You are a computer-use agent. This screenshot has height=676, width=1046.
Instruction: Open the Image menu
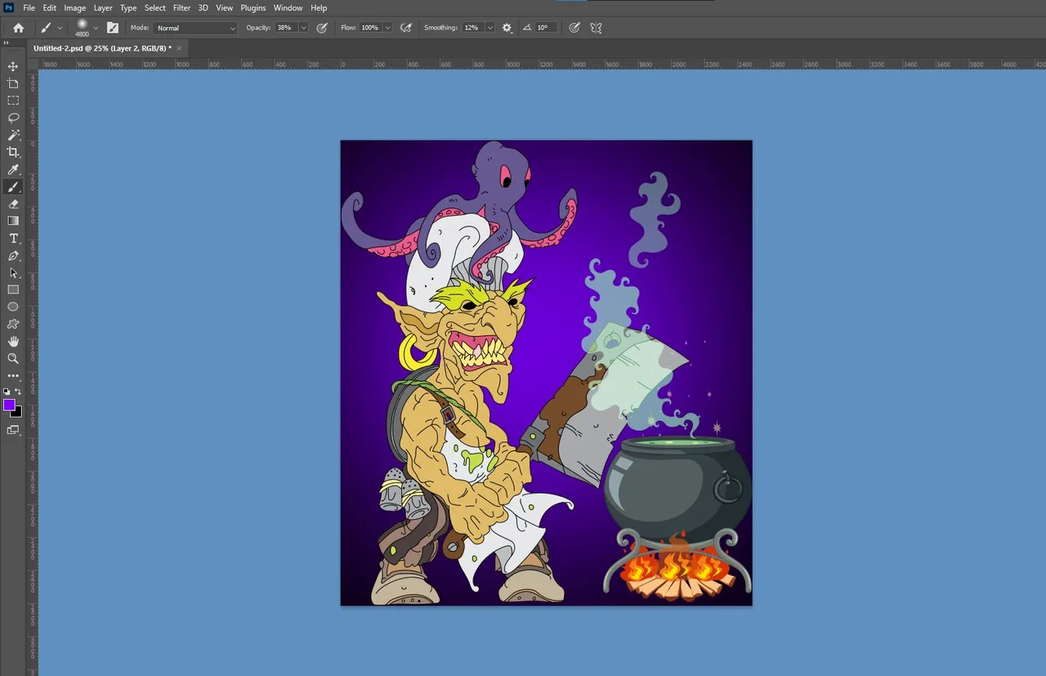coord(75,8)
